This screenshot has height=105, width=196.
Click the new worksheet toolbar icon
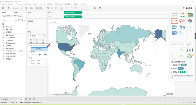pos(31,8)
